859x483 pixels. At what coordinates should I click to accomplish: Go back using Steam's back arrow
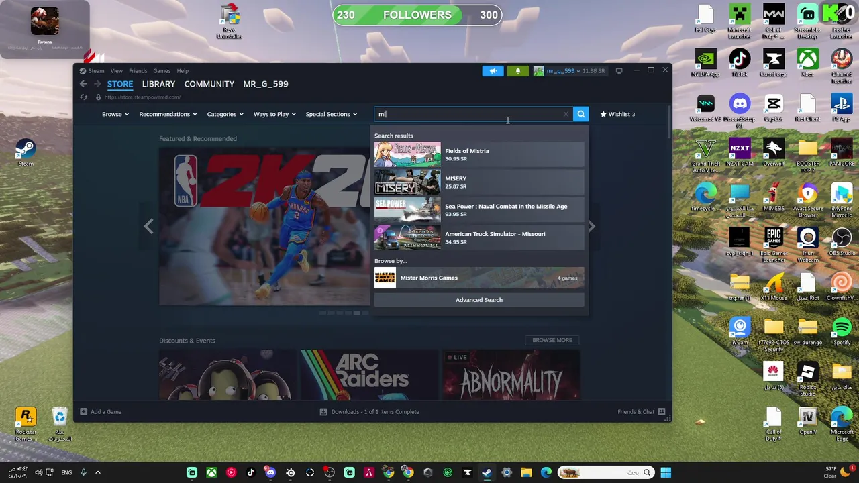coord(83,84)
